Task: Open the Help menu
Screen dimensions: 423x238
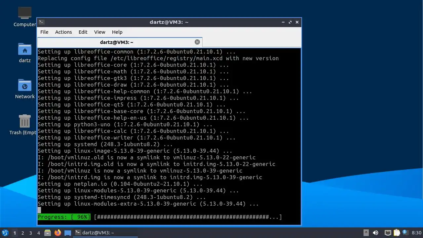Action: pos(117,32)
